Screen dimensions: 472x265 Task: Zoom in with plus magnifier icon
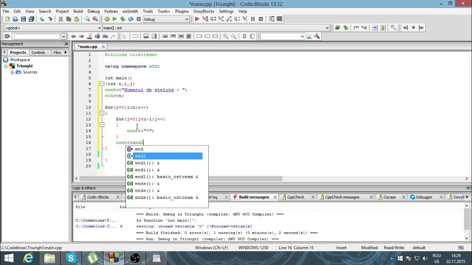(225, 36)
